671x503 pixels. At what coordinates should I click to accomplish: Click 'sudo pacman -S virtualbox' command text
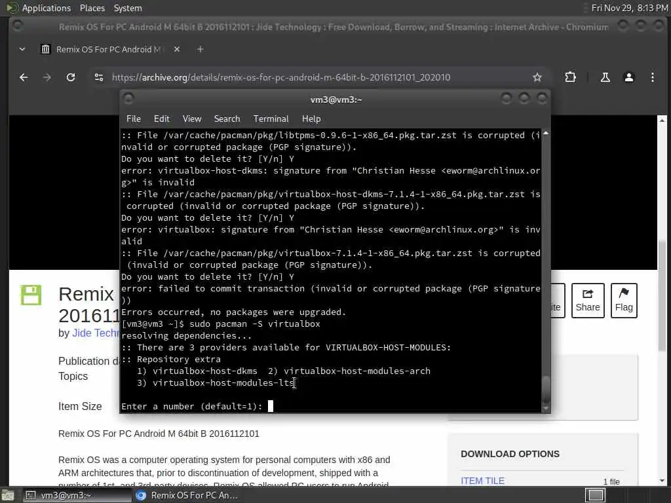(x=255, y=324)
